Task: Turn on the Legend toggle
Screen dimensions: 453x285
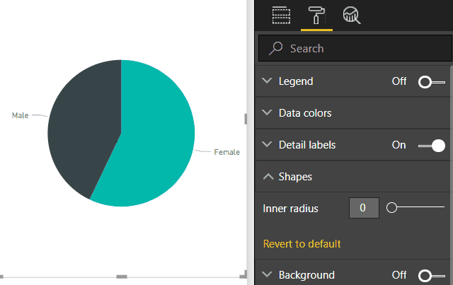Action: pyautogui.click(x=432, y=82)
